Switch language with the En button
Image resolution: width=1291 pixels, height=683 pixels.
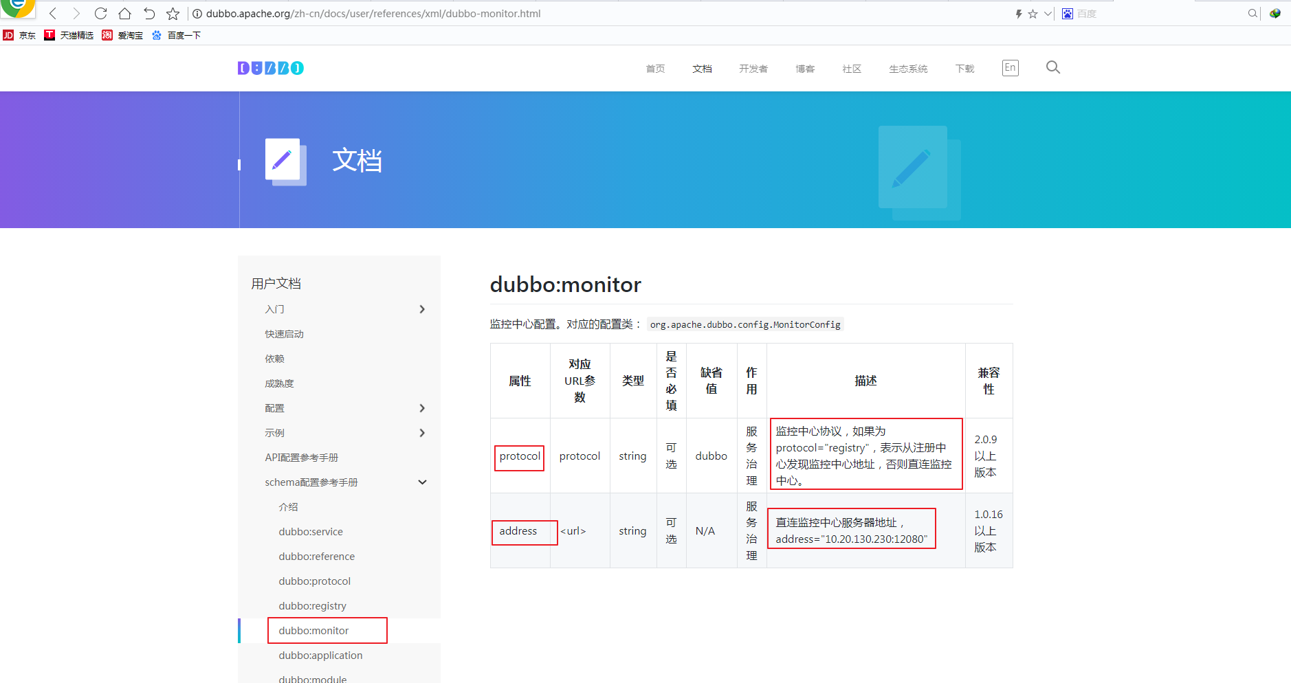pos(1008,67)
